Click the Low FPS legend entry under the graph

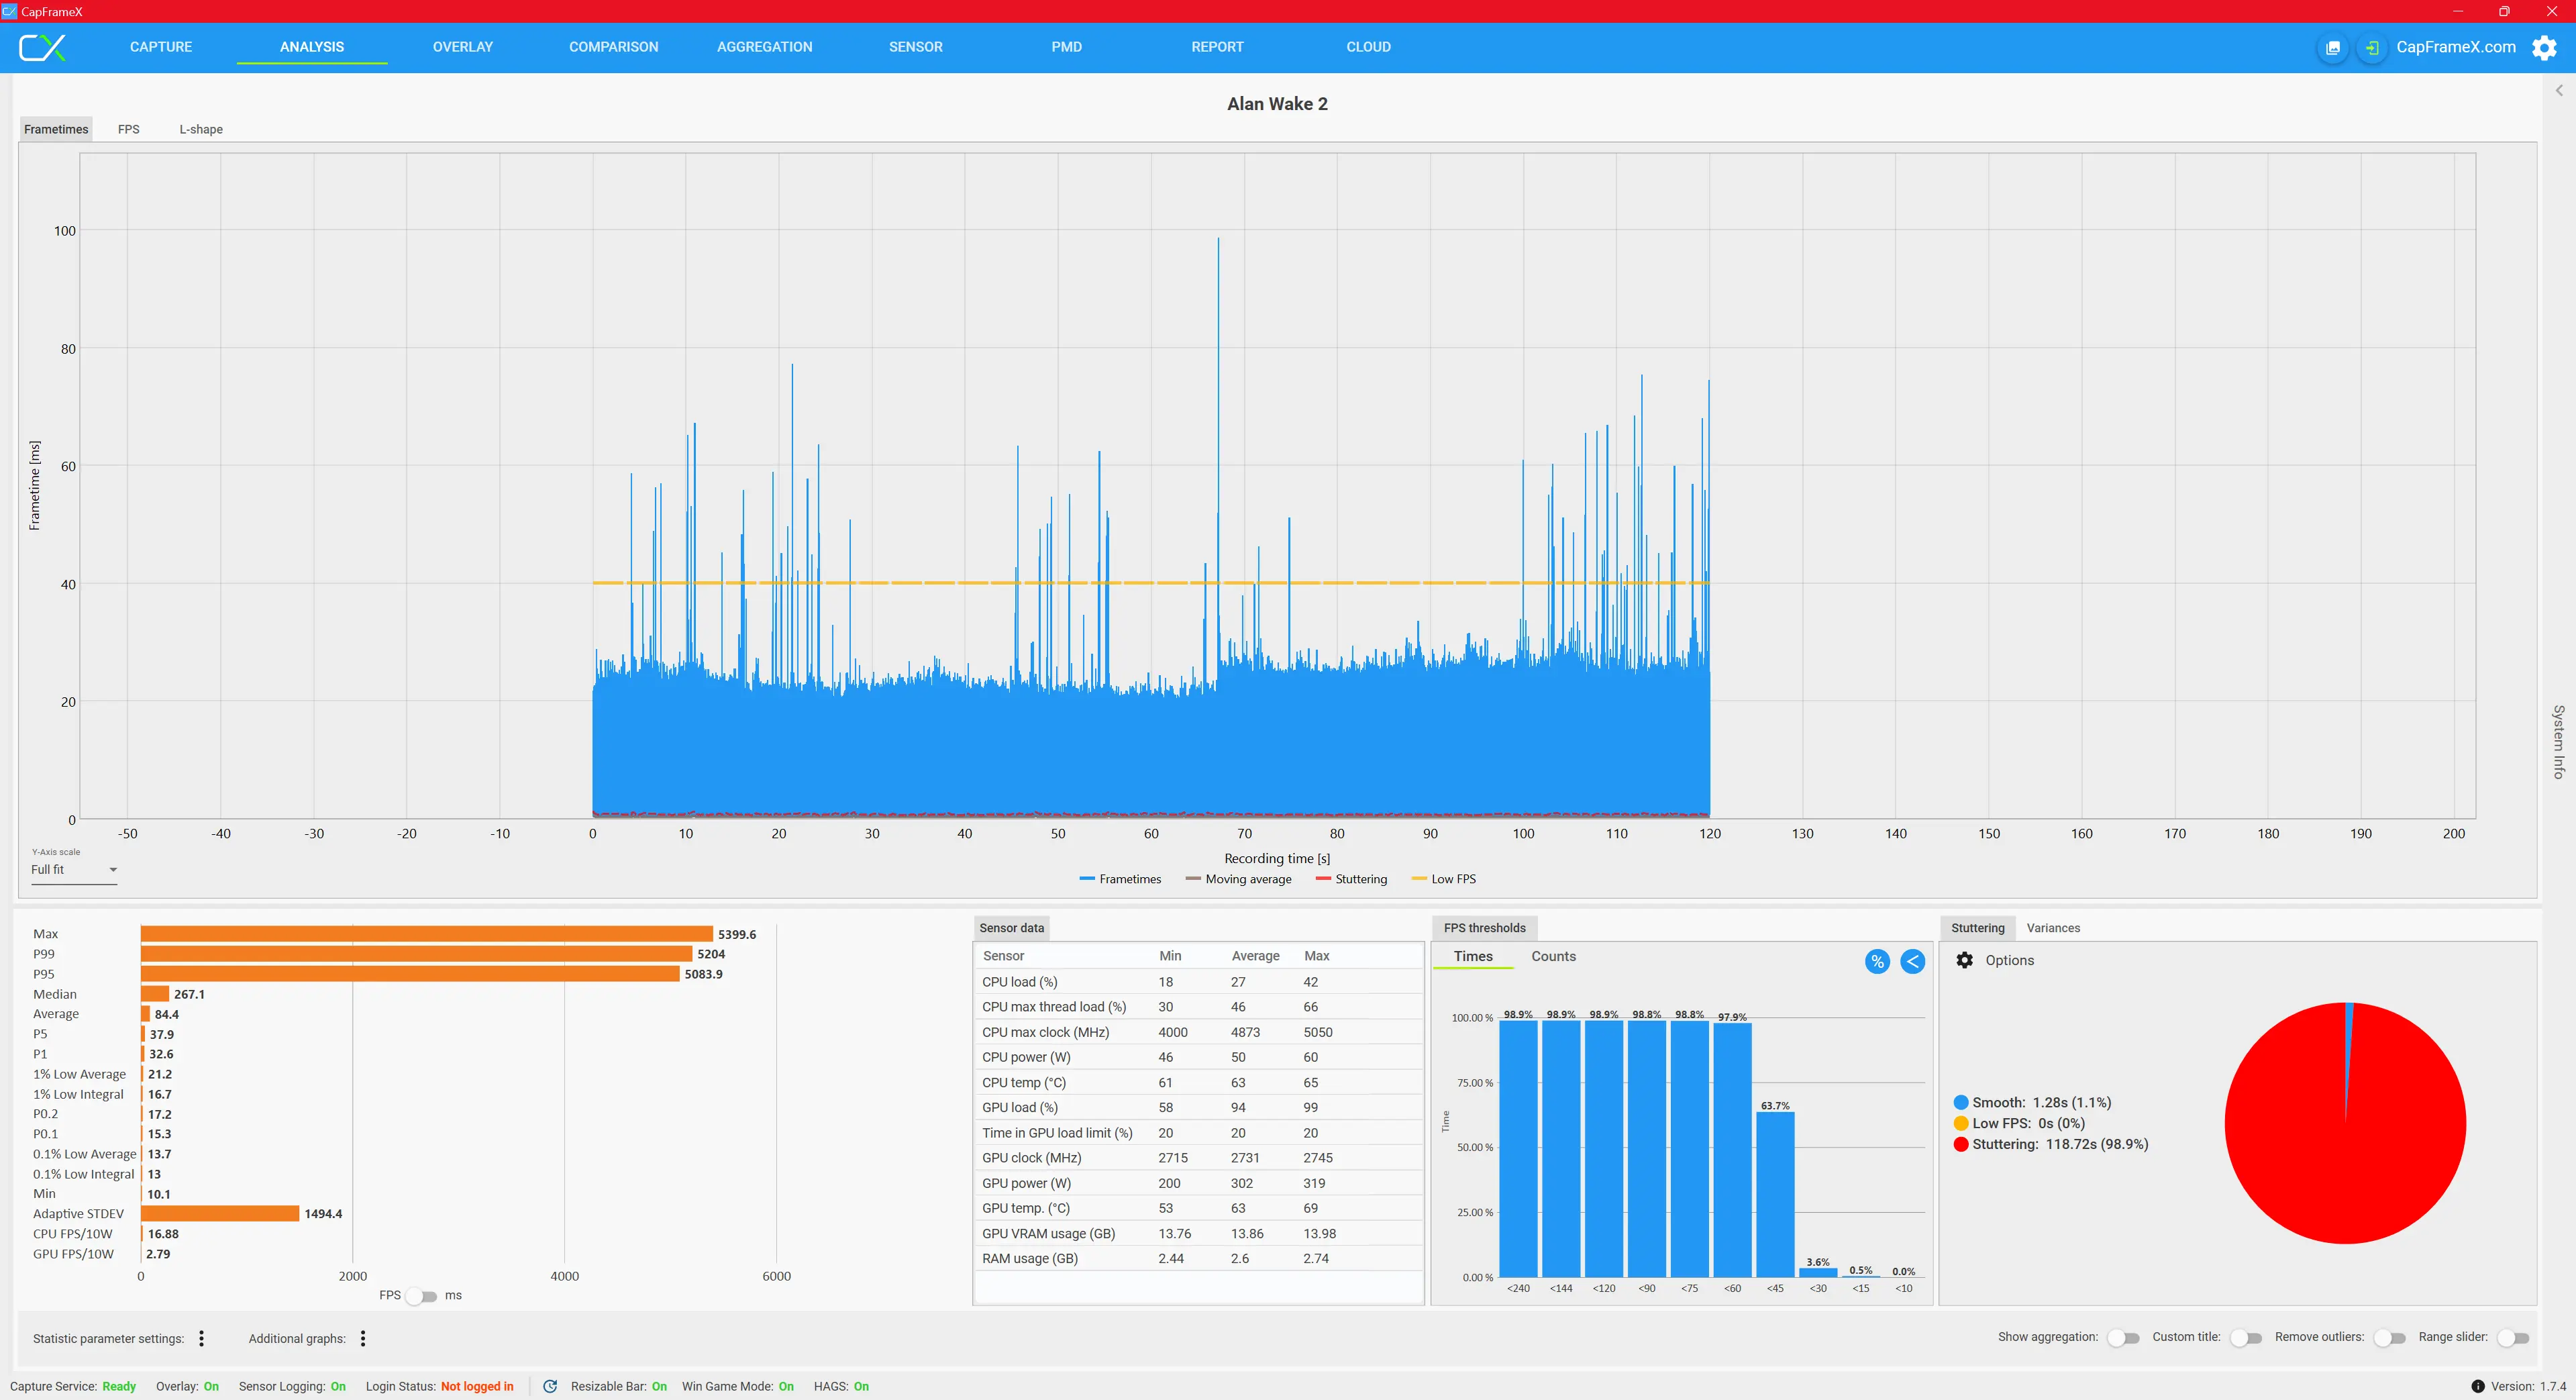click(1443, 879)
